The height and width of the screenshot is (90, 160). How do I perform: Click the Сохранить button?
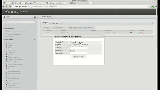[x=79, y=57]
